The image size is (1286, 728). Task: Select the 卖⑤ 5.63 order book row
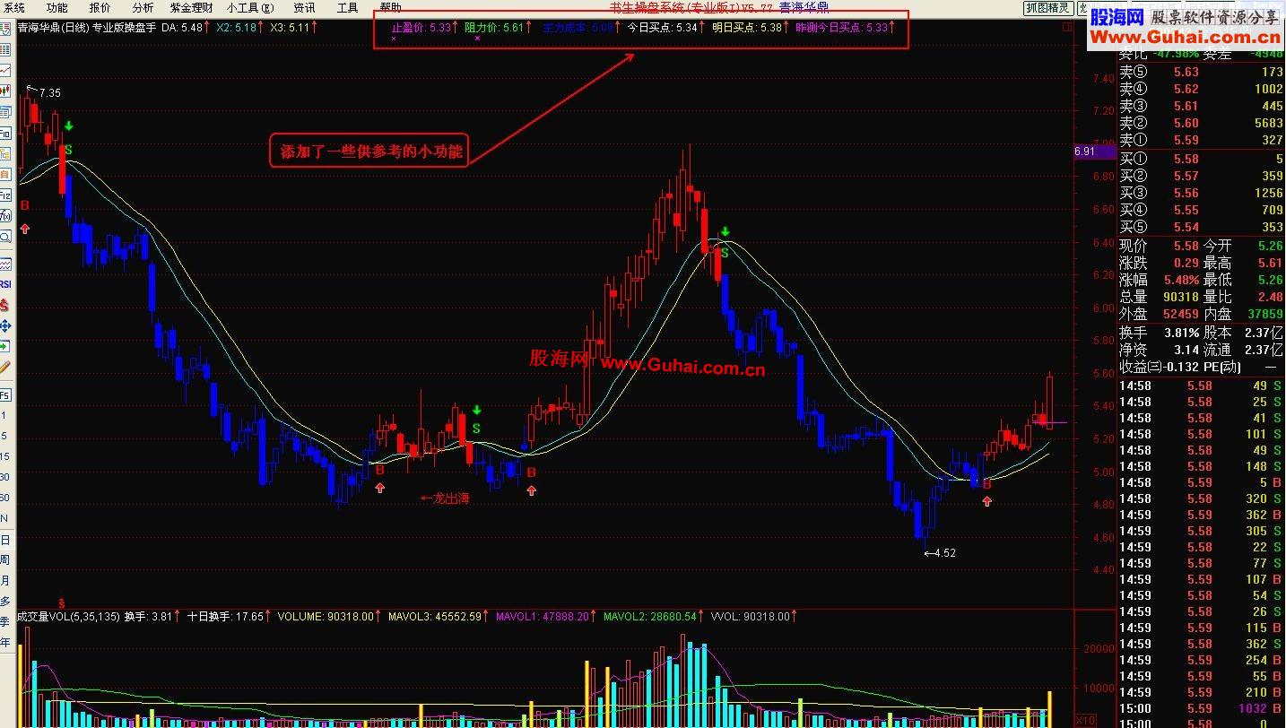pyautogui.click(x=1202, y=73)
